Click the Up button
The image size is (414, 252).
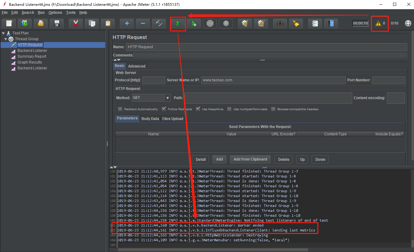[302, 159]
